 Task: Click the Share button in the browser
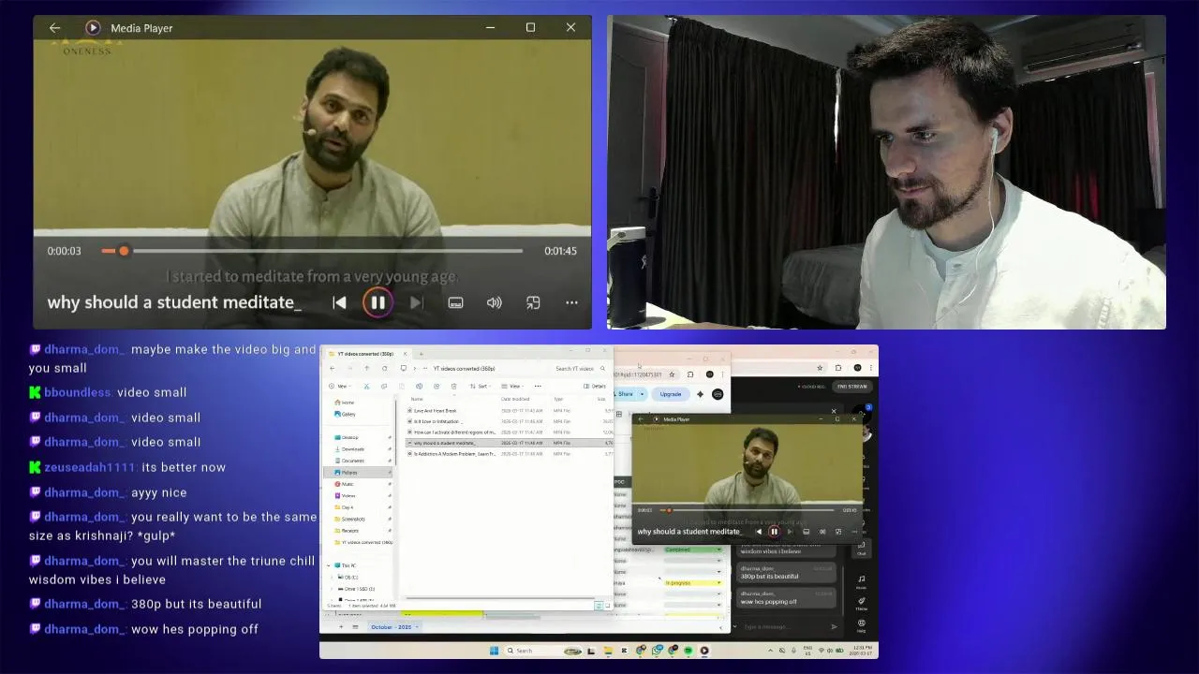[626, 394]
